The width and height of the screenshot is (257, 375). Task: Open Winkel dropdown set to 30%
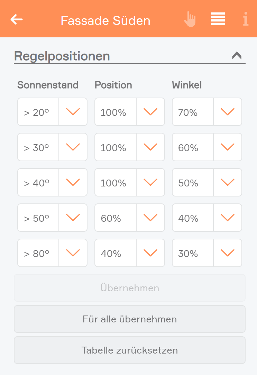(207, 253)
